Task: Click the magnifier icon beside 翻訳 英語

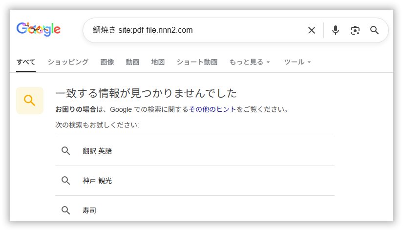Action: (66, 151)
